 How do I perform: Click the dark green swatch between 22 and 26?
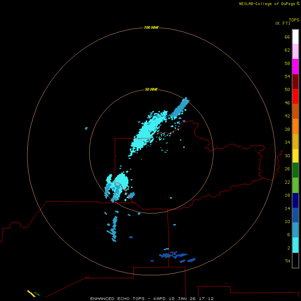click(295, 170)
